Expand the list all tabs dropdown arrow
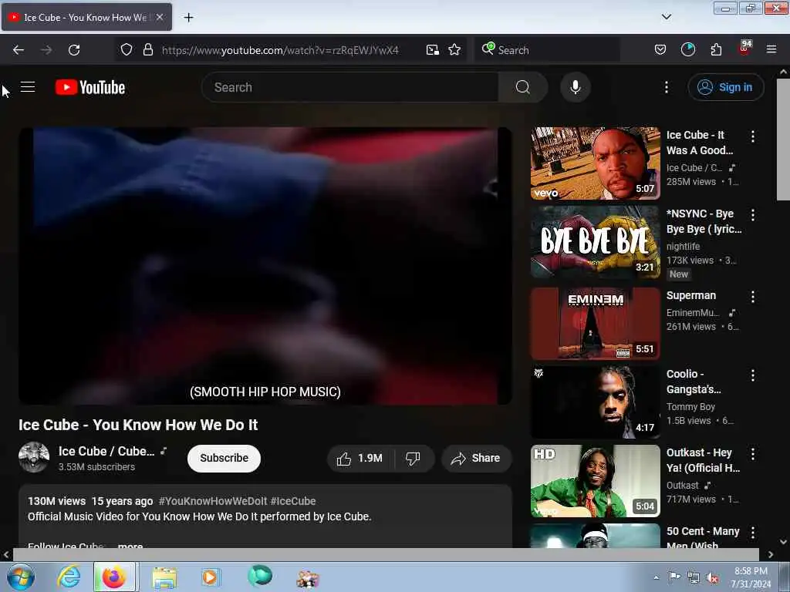The image size is (790, 592). click(666, 17)
